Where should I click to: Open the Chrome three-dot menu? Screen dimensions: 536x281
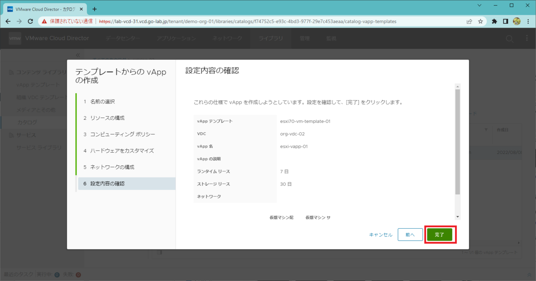click(x=528, y=21)
